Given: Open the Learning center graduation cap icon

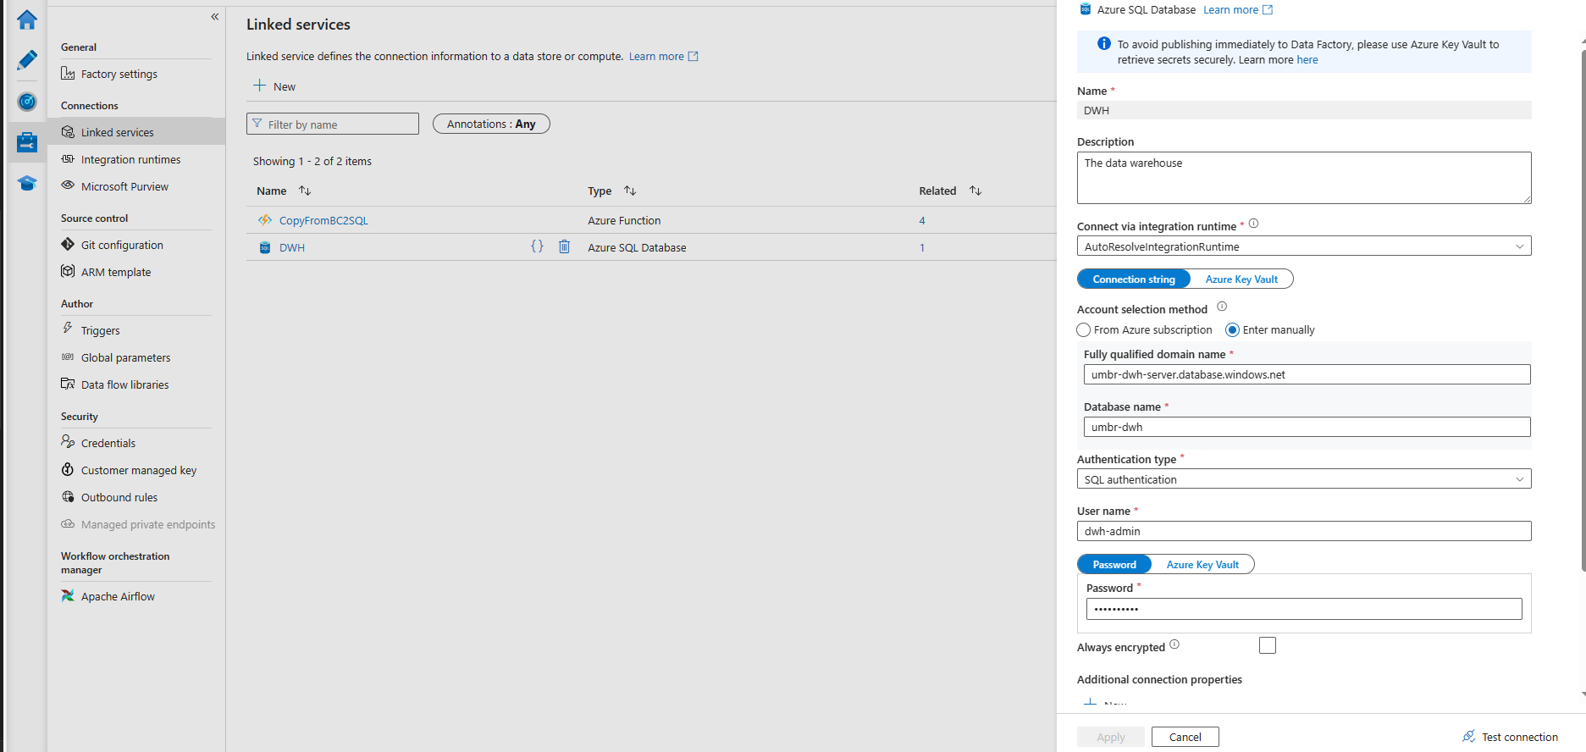Looking at the screenshot, I should point(27,183).
